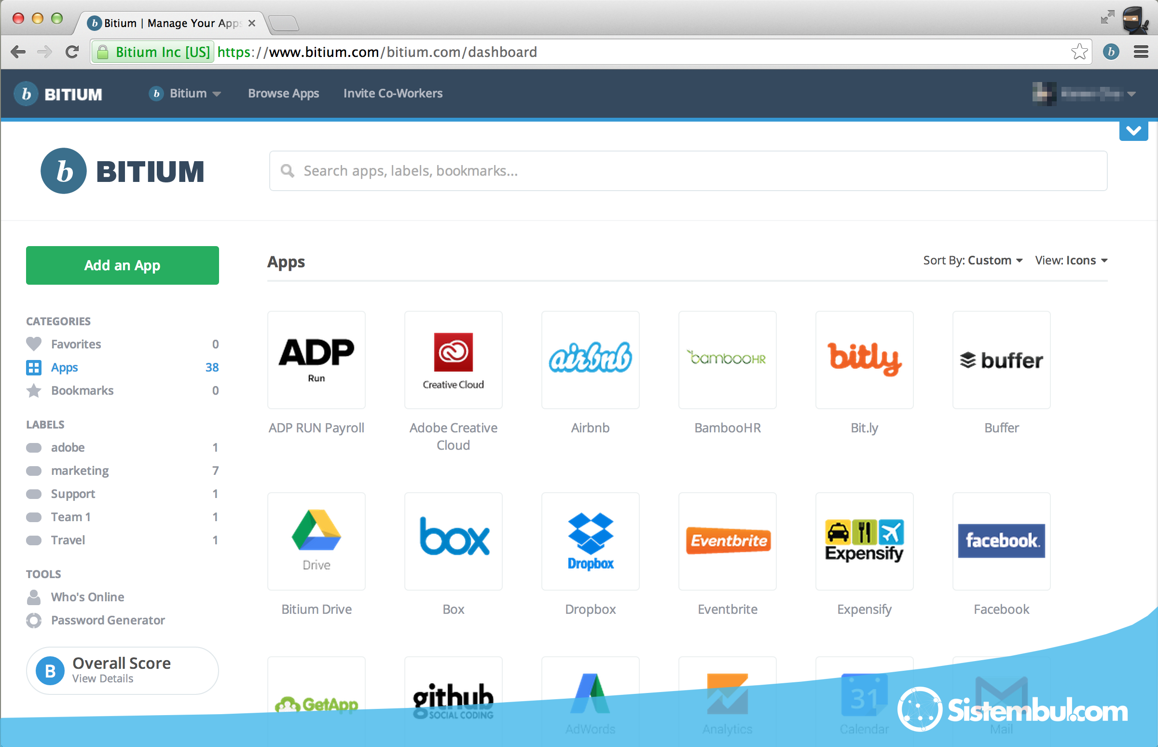Select the Apps category
Image resolution: width=1158 pixels, height=747 pixels.
[122, 367]
